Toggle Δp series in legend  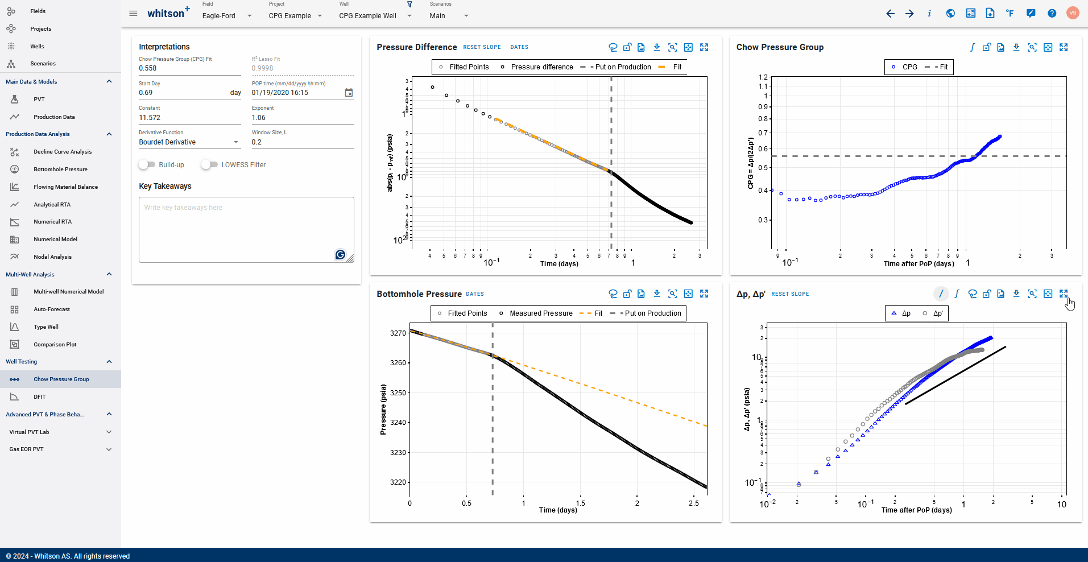[x=901, y=313]
